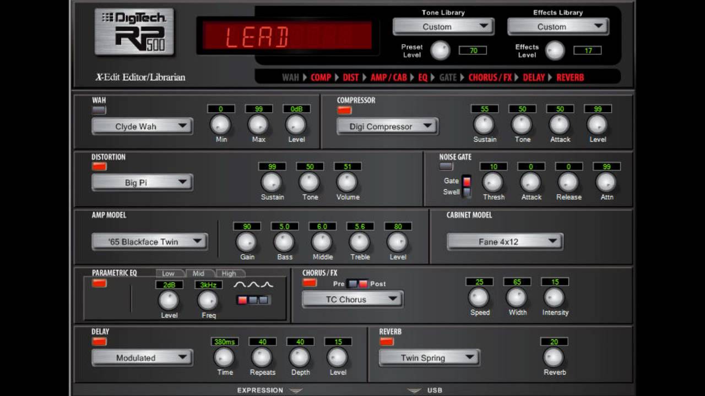
Task: Open the Twin Spring reverb dropdown
Action: (429, 358)
